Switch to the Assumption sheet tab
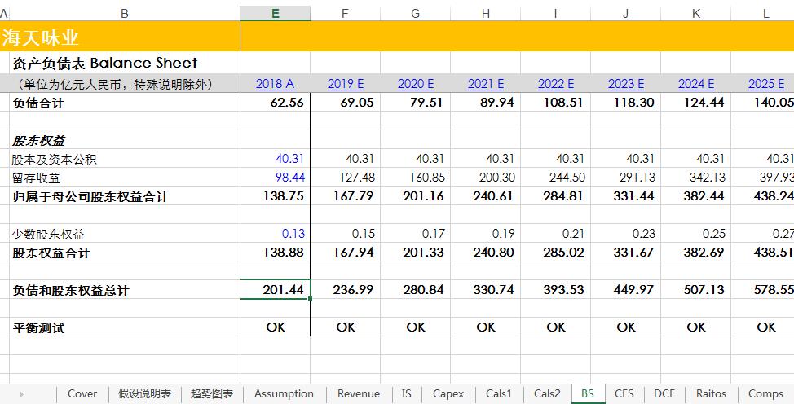This screenshot has height=404, width=794. (284, 394)
